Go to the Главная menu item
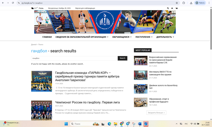 pos(47,37)
